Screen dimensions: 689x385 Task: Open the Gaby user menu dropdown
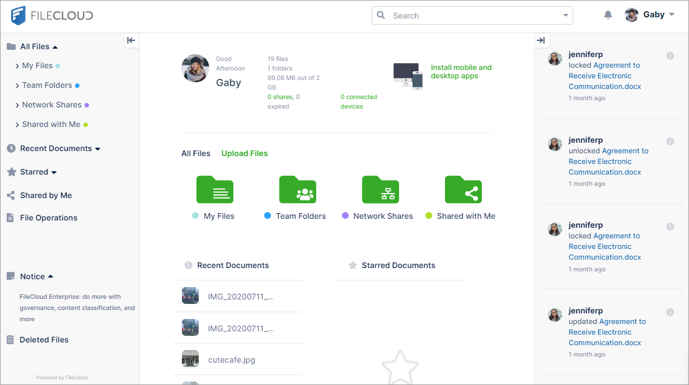click(x=650, y=15)
